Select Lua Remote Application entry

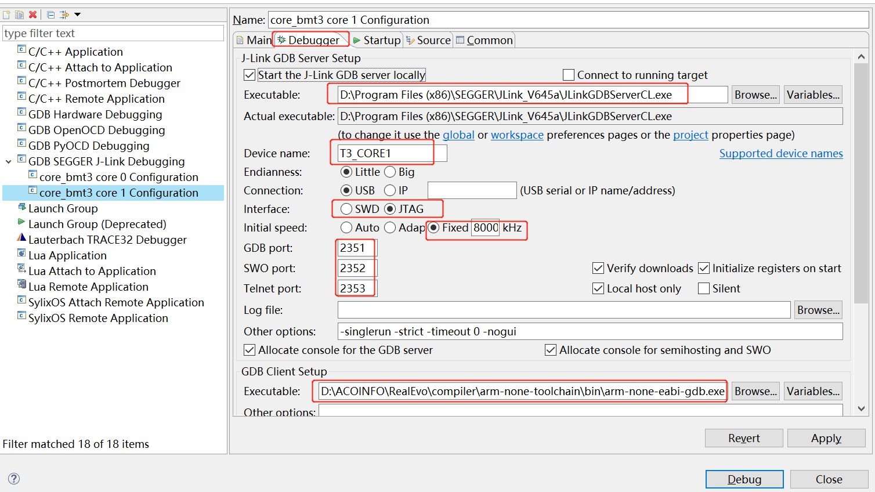coord(88,287)
